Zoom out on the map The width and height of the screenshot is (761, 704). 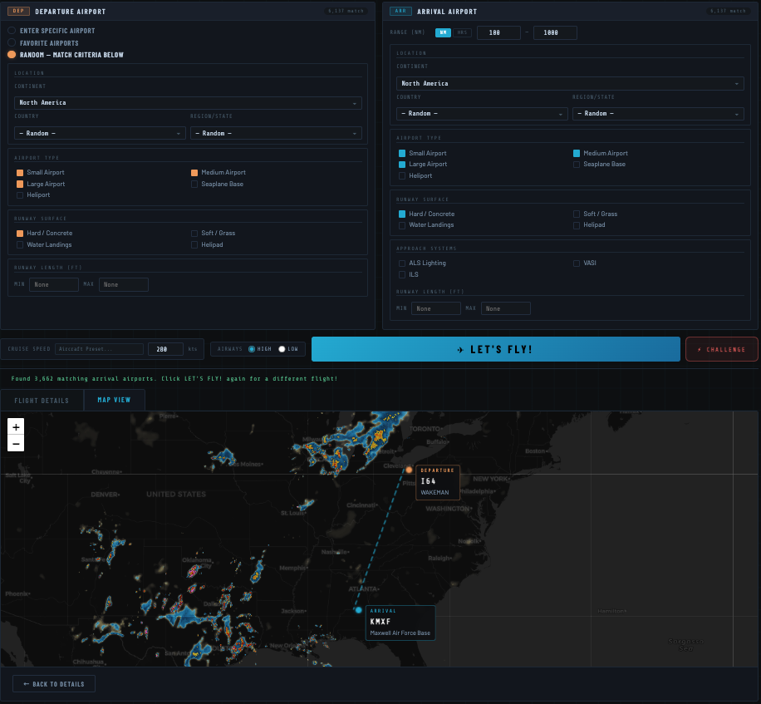click(16, 443)
